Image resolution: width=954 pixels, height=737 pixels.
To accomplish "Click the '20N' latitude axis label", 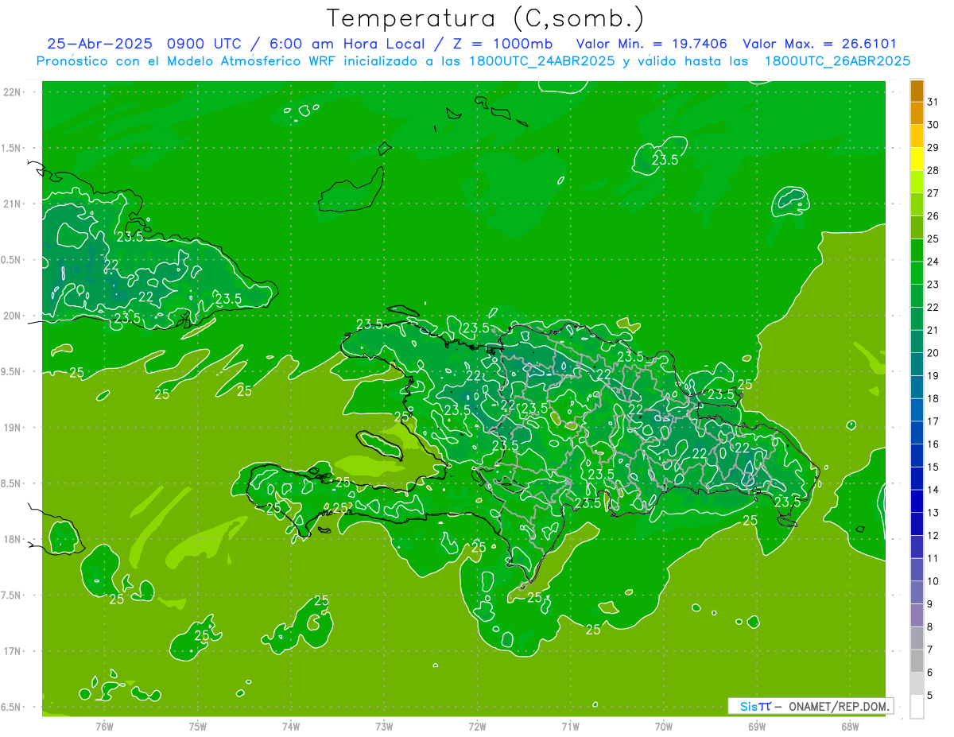I will pos(13,316).
